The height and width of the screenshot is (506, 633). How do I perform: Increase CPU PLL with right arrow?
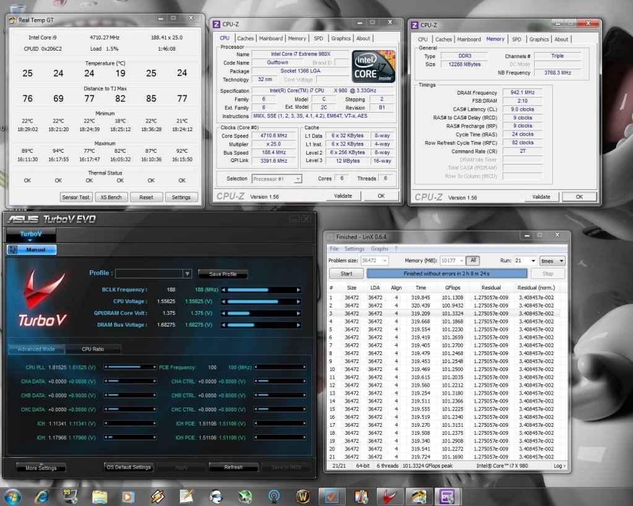[x=154, y=367]
